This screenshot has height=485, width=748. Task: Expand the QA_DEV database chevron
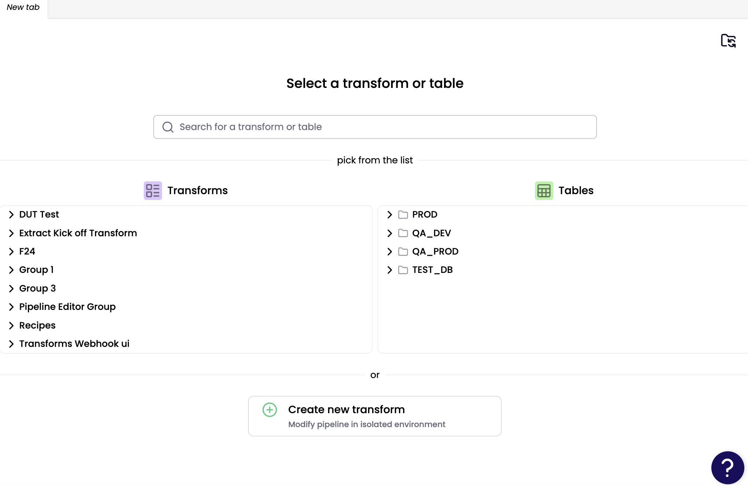390,233
